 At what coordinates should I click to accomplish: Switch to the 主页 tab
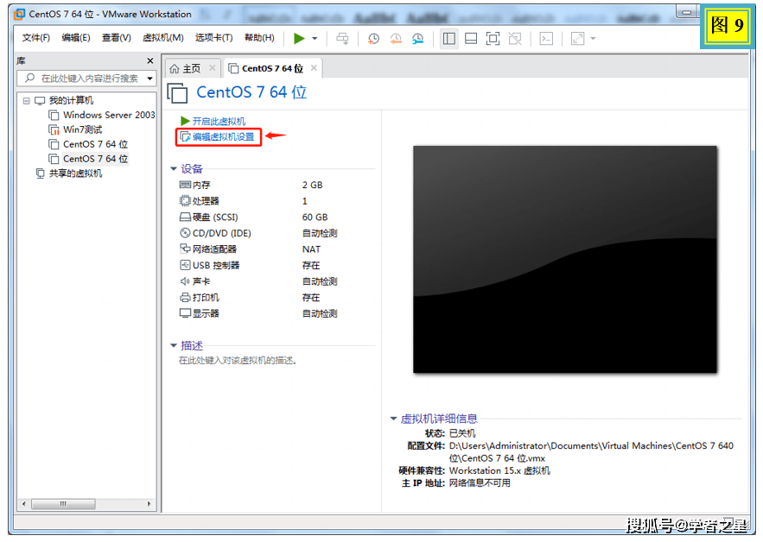[185, 68]
